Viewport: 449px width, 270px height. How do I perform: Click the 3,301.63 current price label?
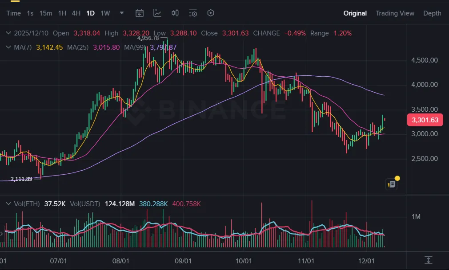click(425, 120)
